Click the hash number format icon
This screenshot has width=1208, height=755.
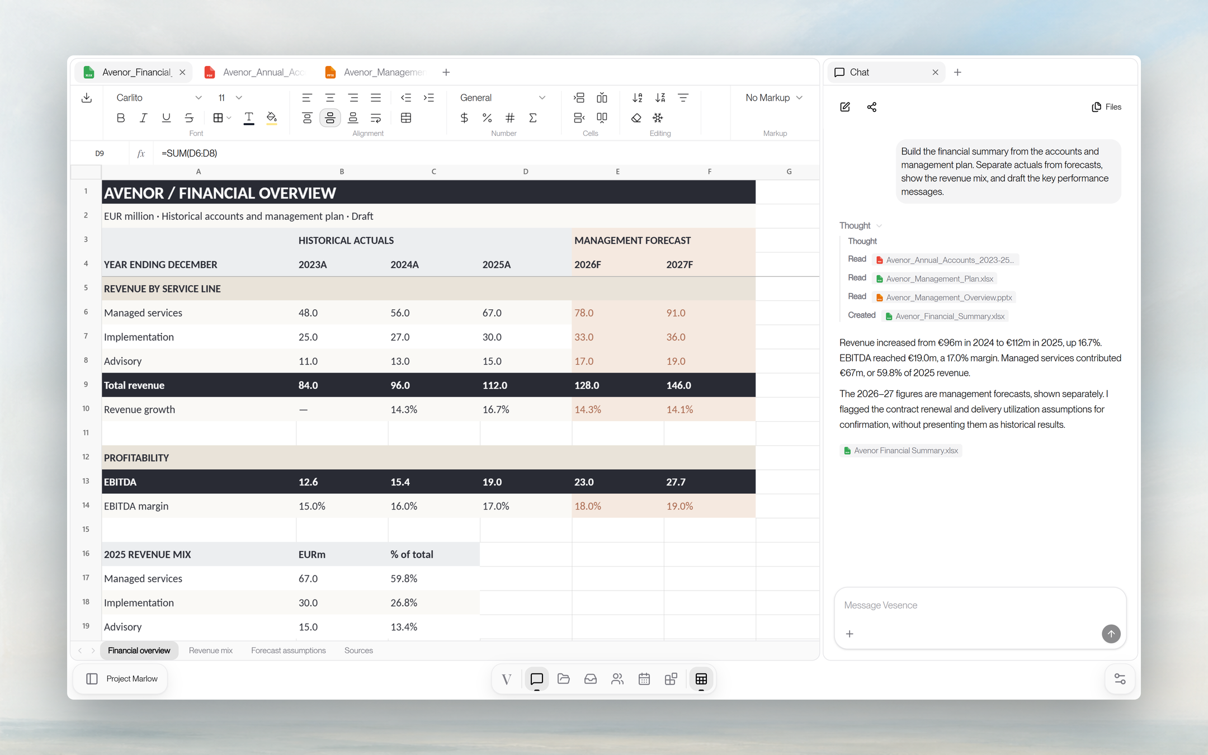[510, 118]
